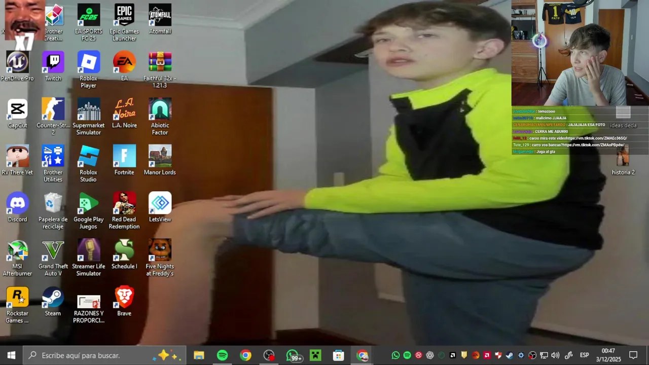Viewport: 649px width, 365px height.
Task: Launch Fortnite desktop shortcut
Action: (124, 161)
